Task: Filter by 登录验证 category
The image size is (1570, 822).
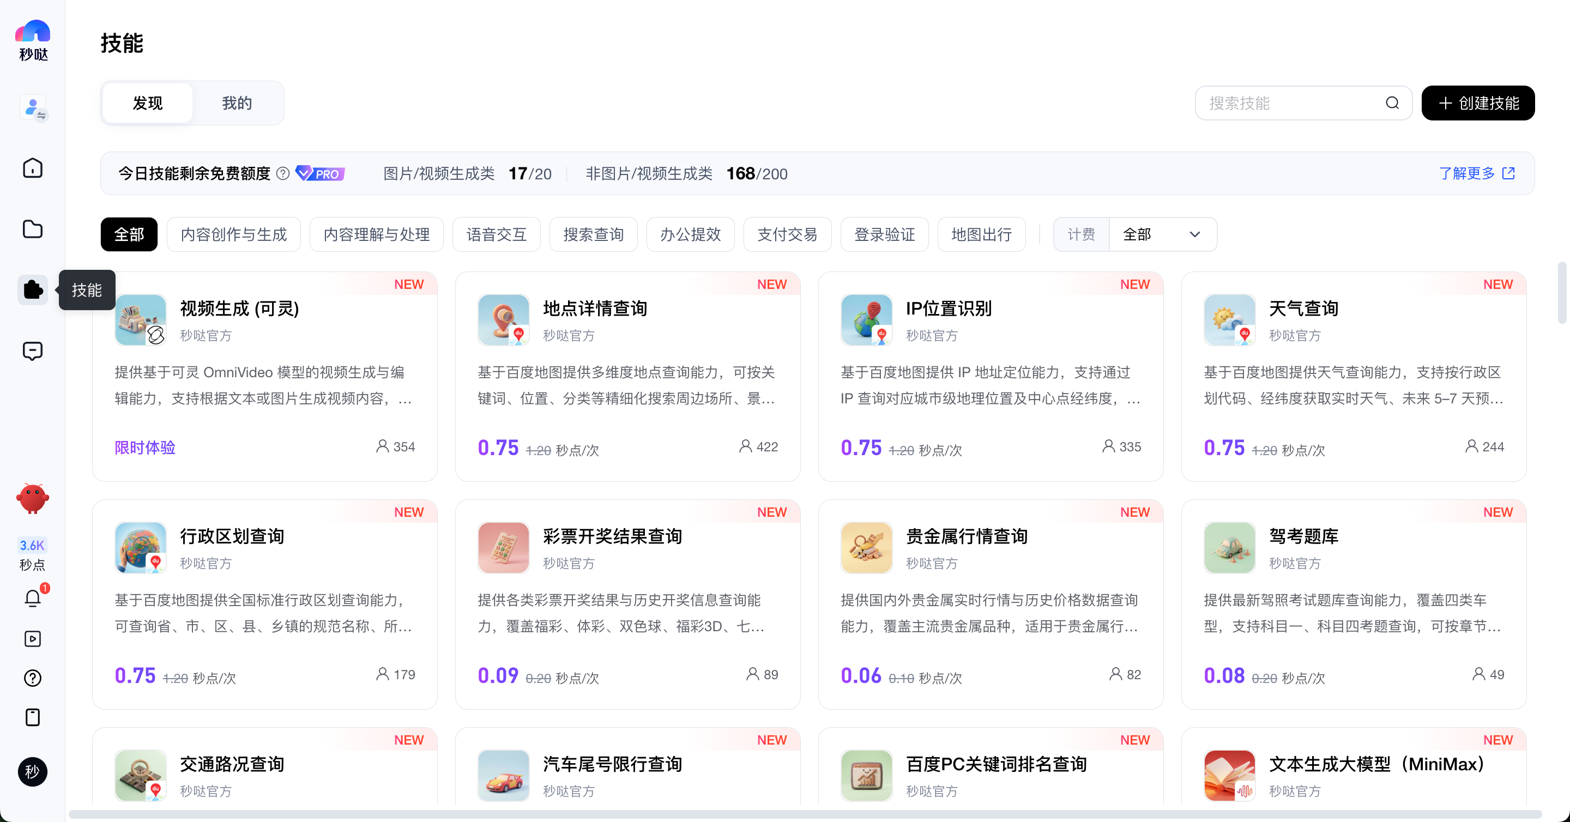Action: [885, 234]
